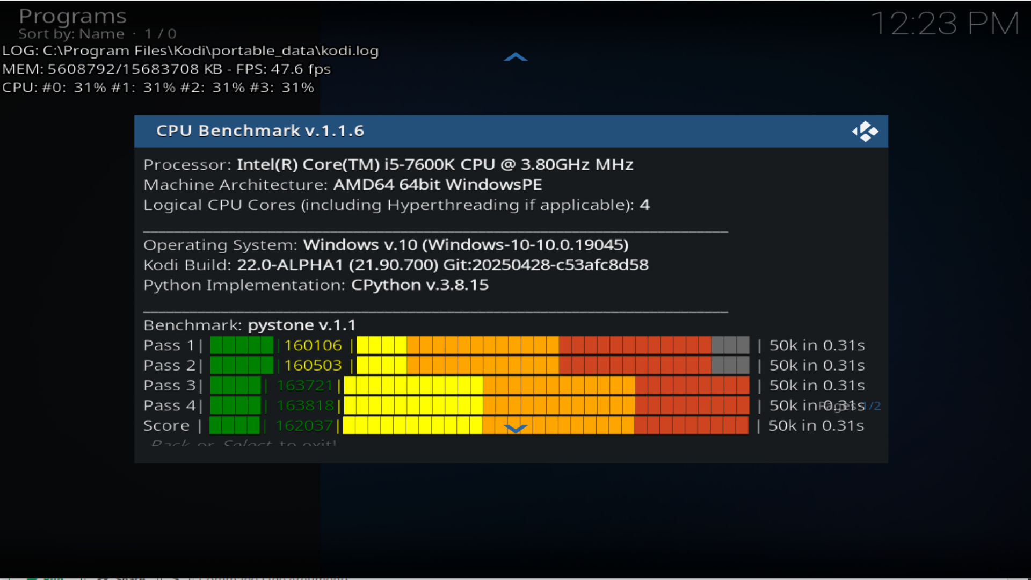Click the overall Score value 162037

(304, 426)
